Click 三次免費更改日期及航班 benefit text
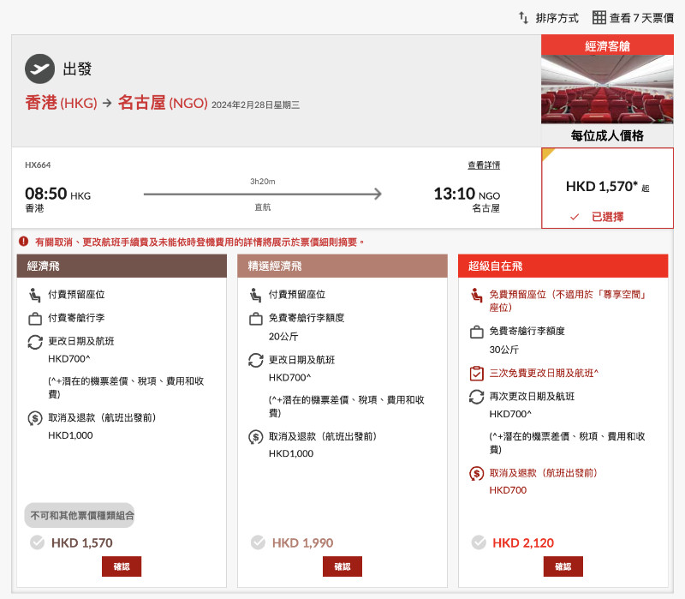This screenshot has width=685, height=599. [544, 373]
